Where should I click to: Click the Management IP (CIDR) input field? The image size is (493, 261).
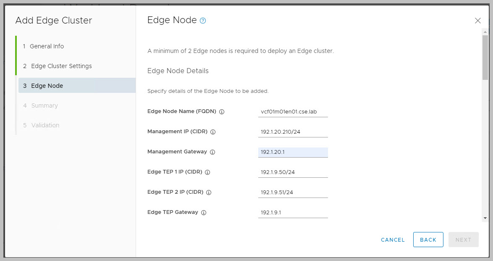coord(293,132)
